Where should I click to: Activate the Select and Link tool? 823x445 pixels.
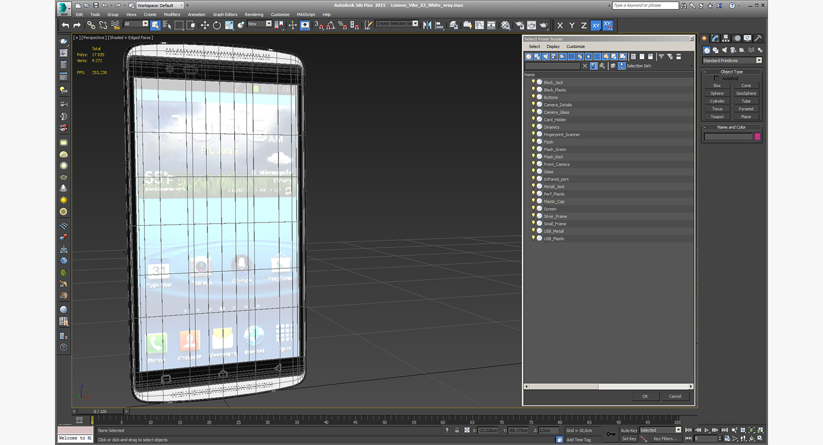[x=91, y=25]
